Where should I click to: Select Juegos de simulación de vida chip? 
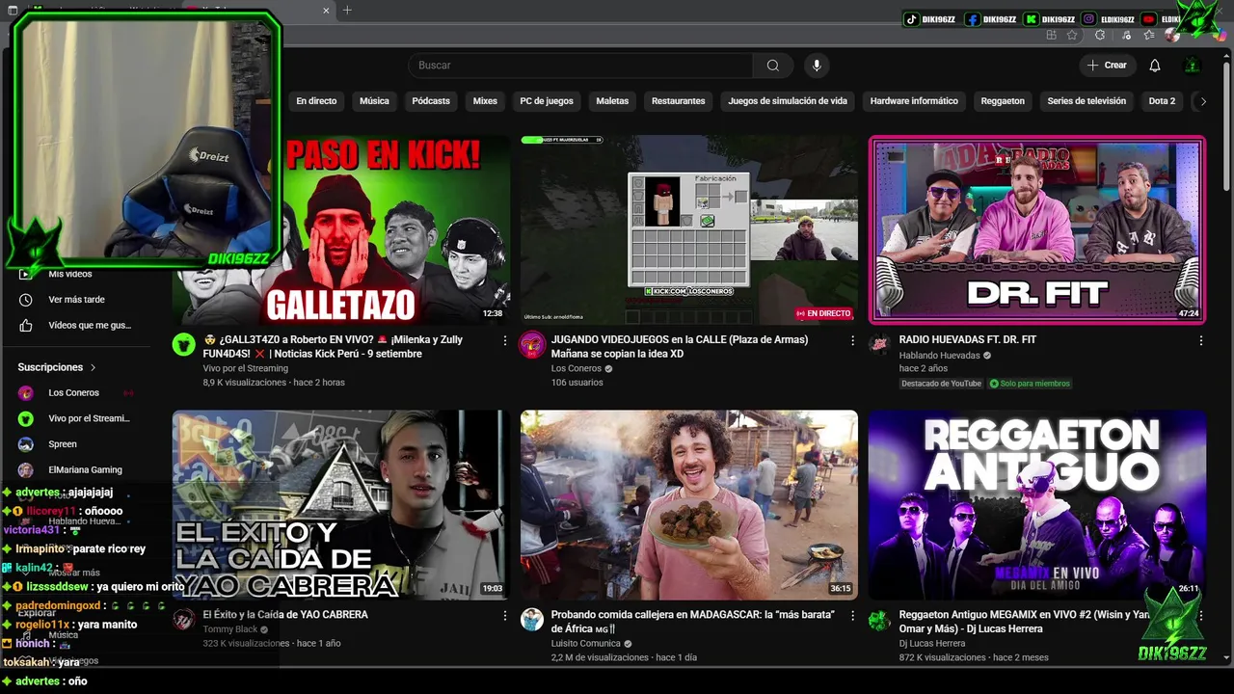point(788,101)
